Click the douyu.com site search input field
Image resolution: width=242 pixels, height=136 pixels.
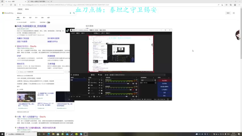pos(41,72)
